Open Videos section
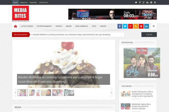 coord(103,26)
